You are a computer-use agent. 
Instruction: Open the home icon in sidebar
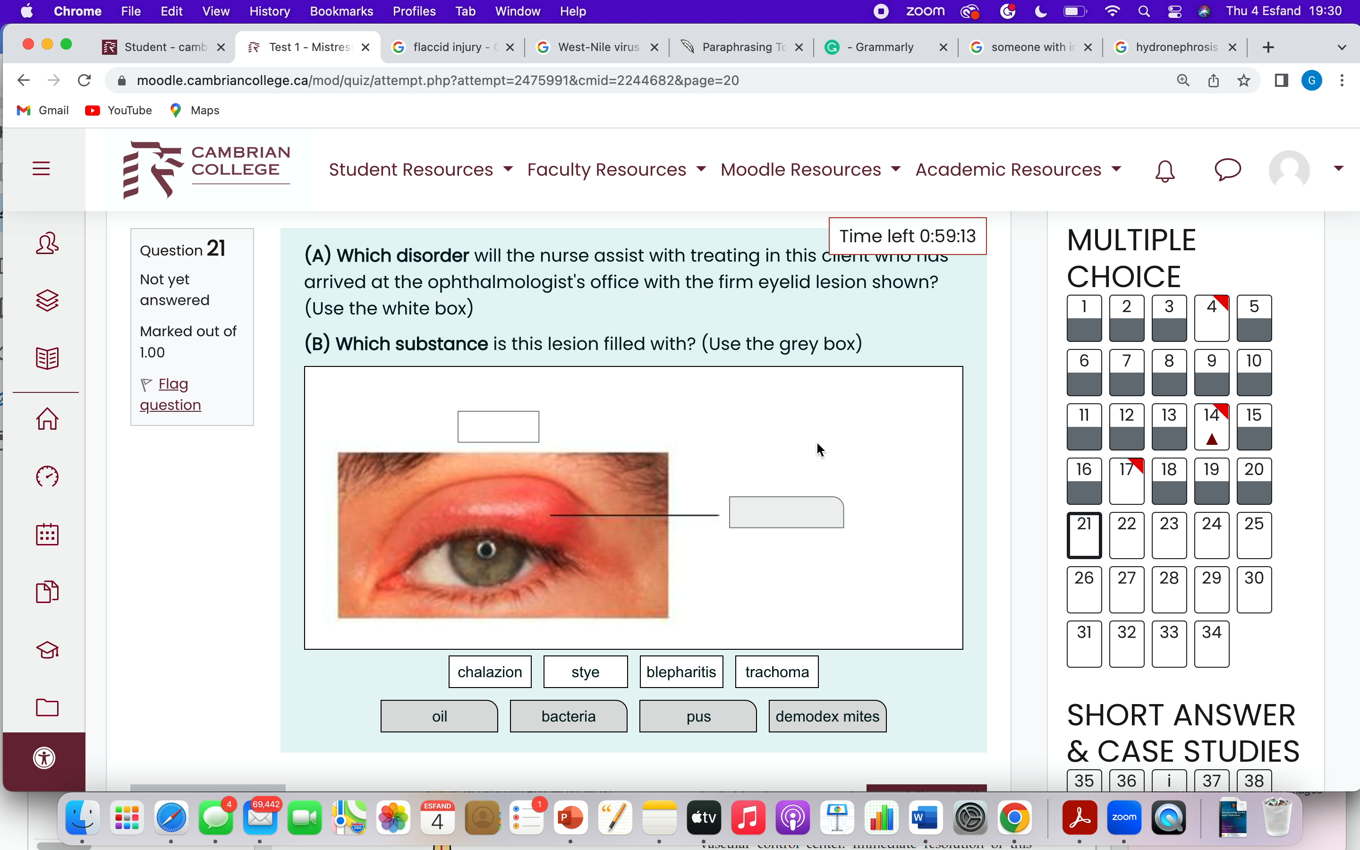47,419
